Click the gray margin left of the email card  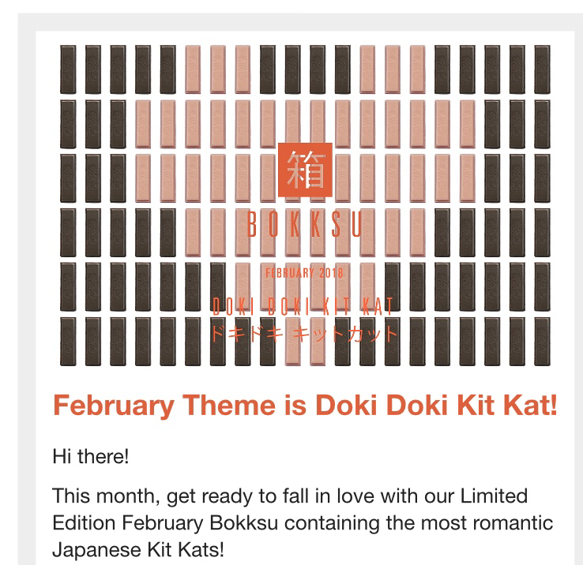click(x=26, y=290)
